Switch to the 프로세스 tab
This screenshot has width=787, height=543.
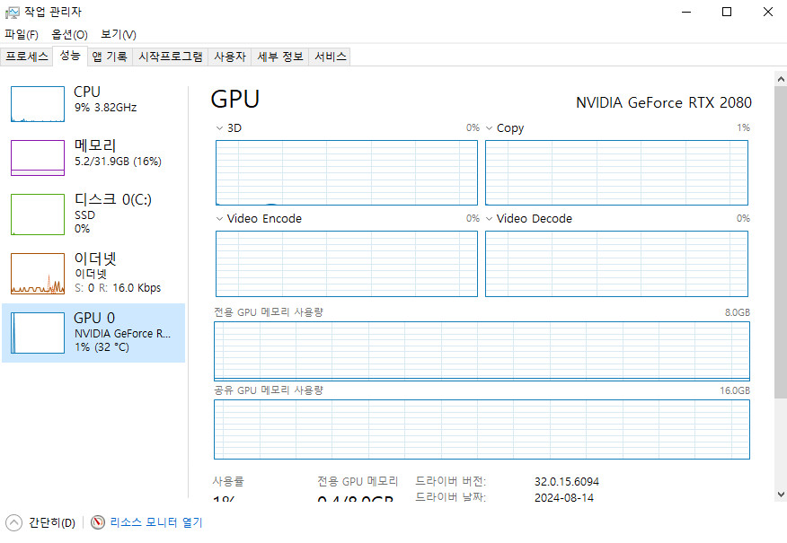[27, 57]
